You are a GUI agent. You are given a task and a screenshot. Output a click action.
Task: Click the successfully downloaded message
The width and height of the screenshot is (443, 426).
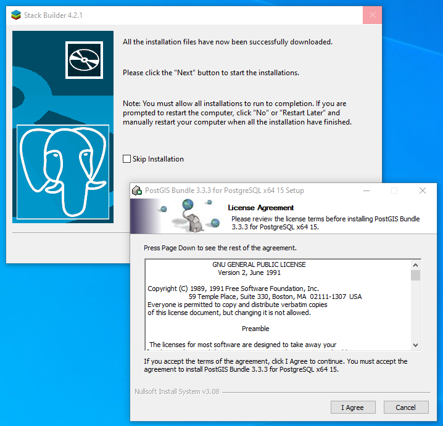(228, 42)
